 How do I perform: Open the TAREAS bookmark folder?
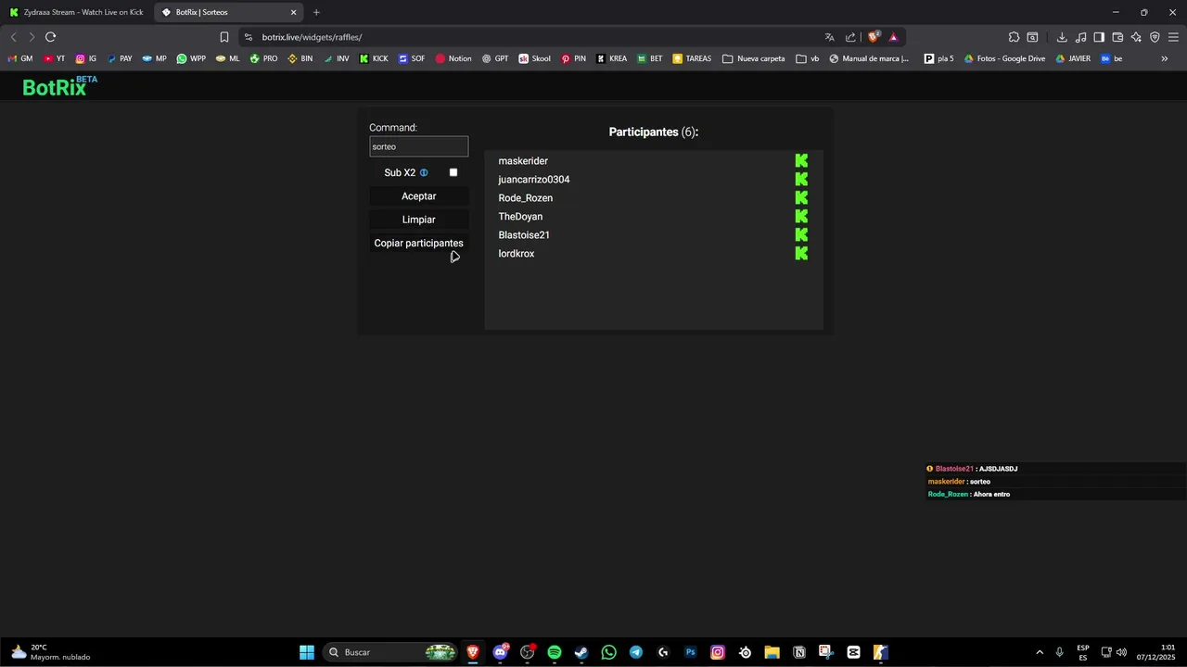[692, 58]
